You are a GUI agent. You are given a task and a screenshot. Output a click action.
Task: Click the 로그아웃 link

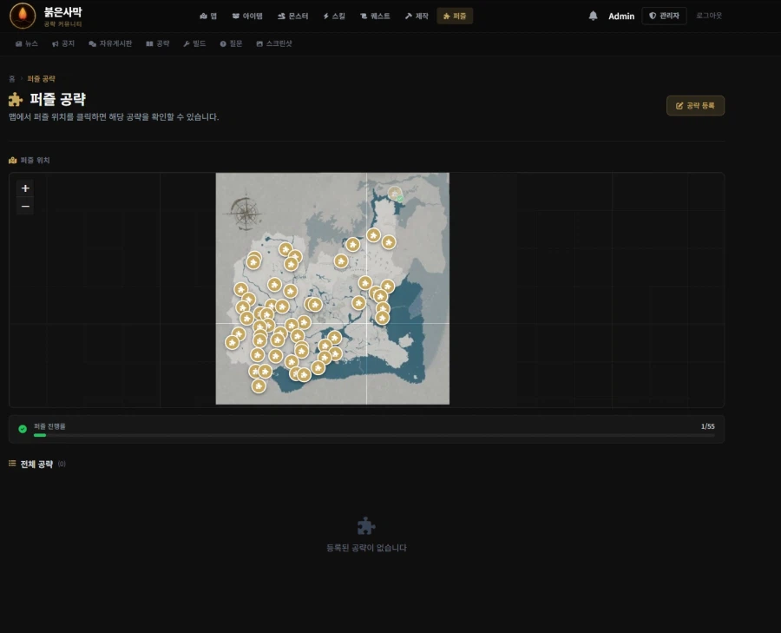click(x=709, y=16)
